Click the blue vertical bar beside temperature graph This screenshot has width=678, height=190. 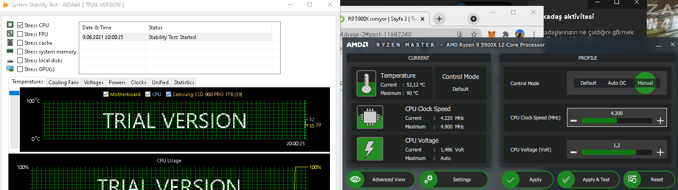tap(15, 93)
